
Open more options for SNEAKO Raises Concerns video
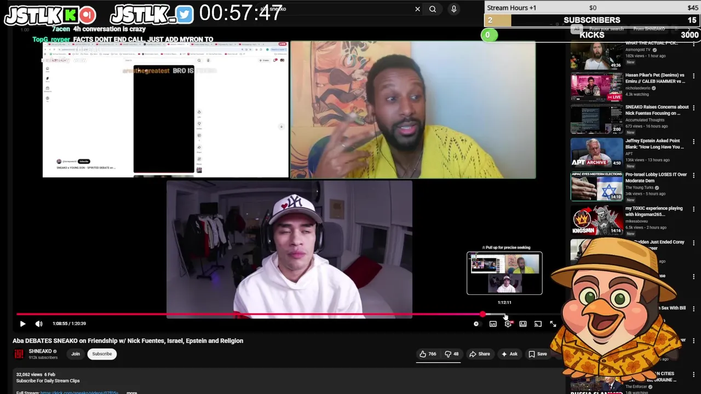coord(694,108)
